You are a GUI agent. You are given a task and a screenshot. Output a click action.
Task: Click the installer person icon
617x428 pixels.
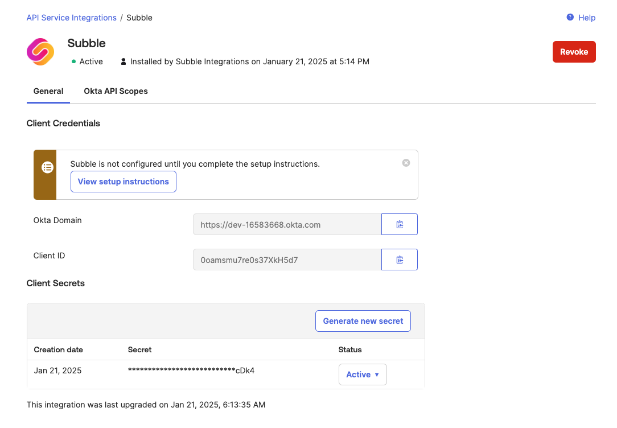click(x=123, y=61)
